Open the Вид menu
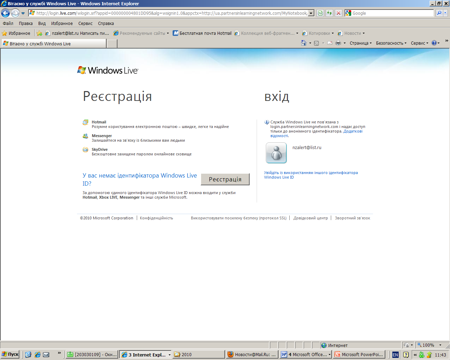Screen dimensions: 450x360 [42, 24]
